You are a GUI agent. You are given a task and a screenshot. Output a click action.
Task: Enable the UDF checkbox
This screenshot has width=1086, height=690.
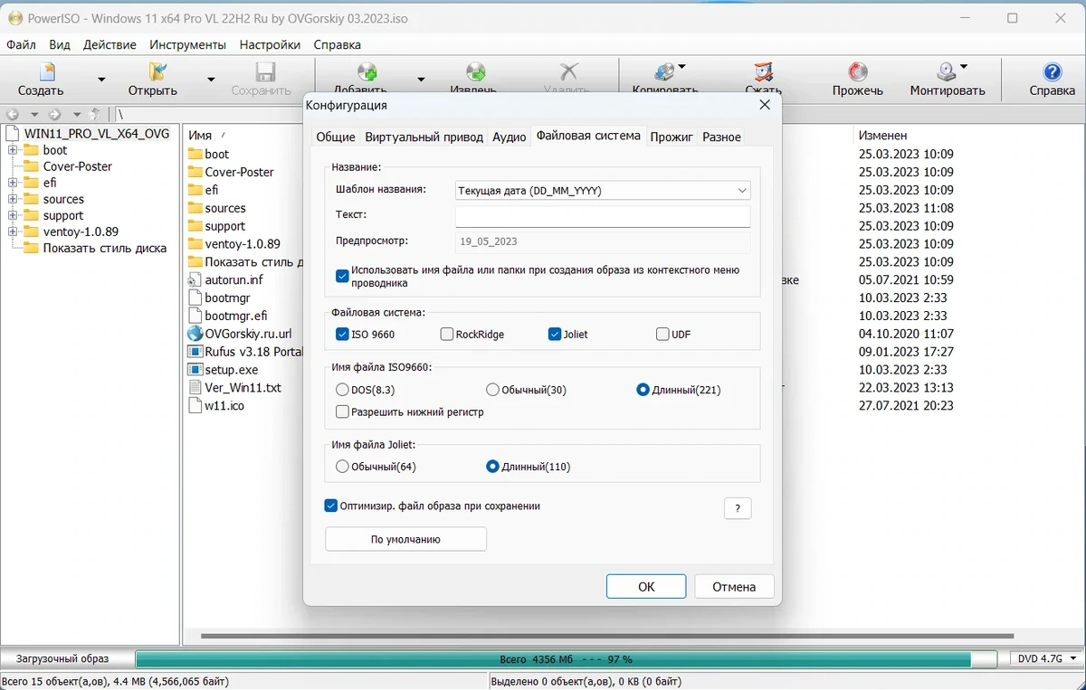662,334
